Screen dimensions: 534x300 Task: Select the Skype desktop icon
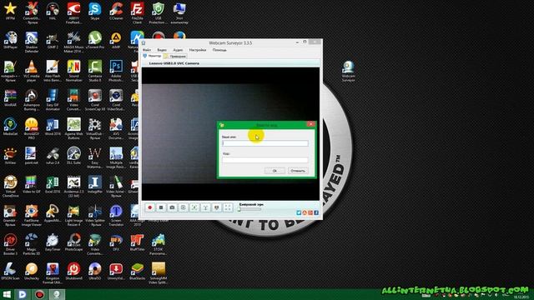tap(95, 11)
